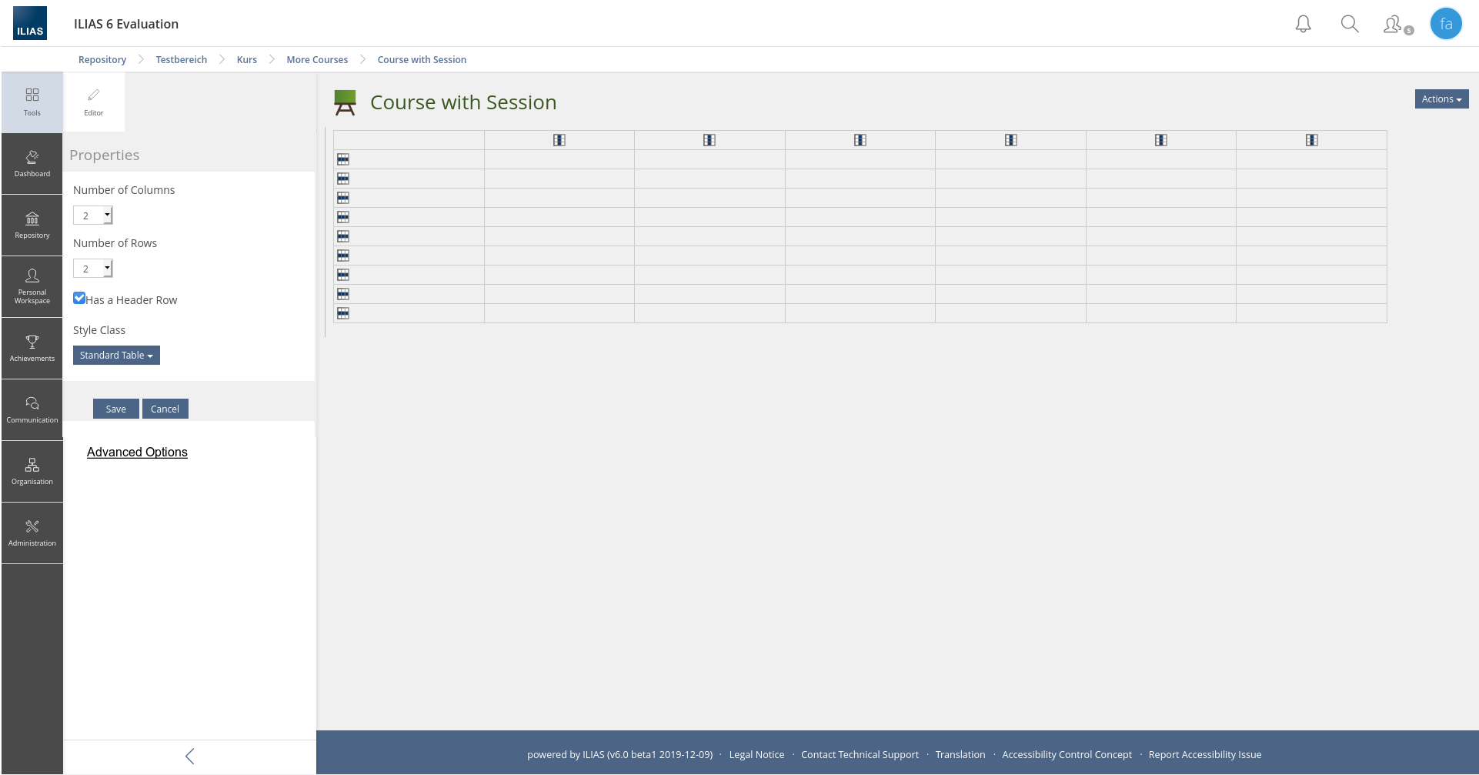Open Administration in the sidebar
The height and width of the screenshot is (775, 1479).
[32, 533]
